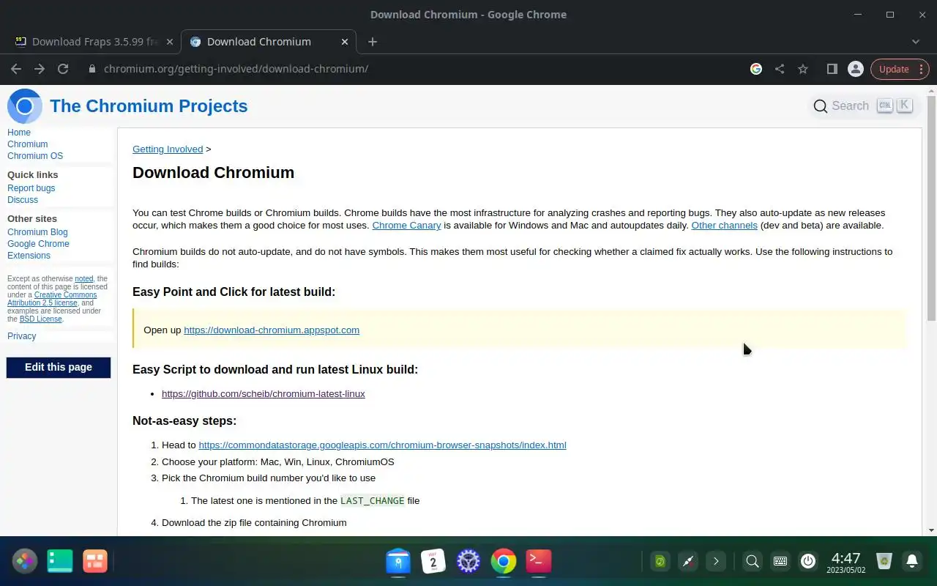Screen dimensions: 937x586
Task: Click the page vertical scrollbar
Action: point(931,208)
